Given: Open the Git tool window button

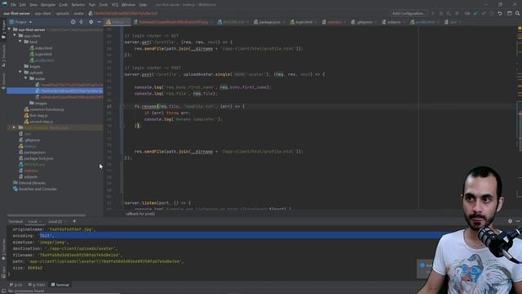Looking at the screenshot, I should coord(16,285).
